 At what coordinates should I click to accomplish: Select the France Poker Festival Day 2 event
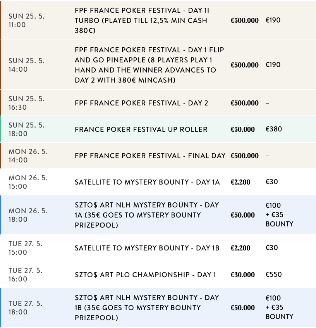click(141, 103)
